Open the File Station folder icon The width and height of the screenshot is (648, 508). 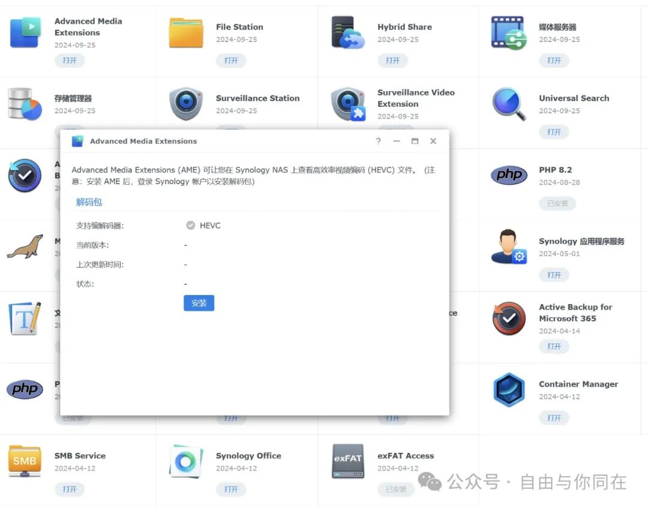[186, 32]
